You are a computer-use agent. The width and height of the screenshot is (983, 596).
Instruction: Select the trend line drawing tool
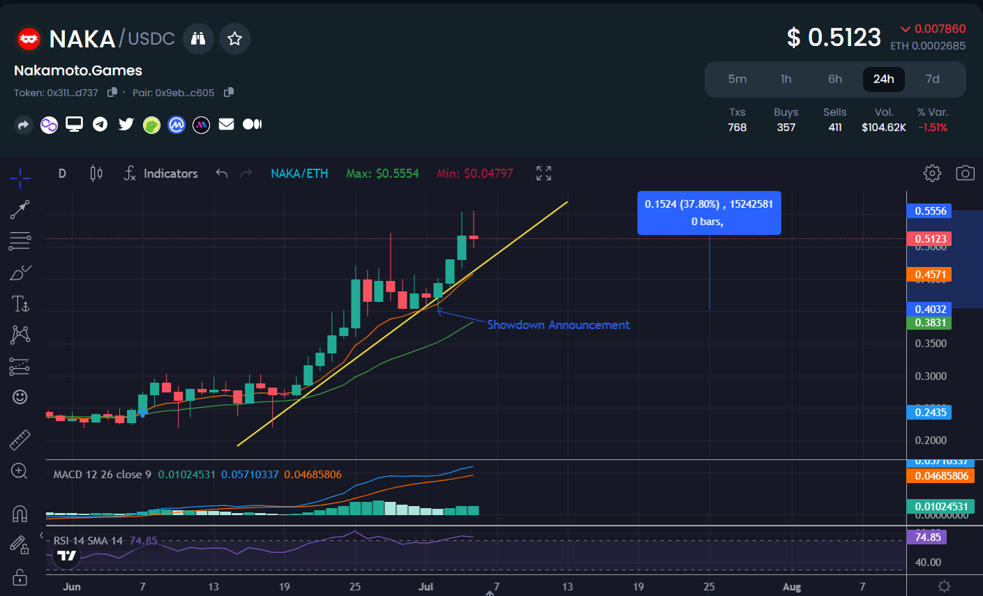click(20, 209)
